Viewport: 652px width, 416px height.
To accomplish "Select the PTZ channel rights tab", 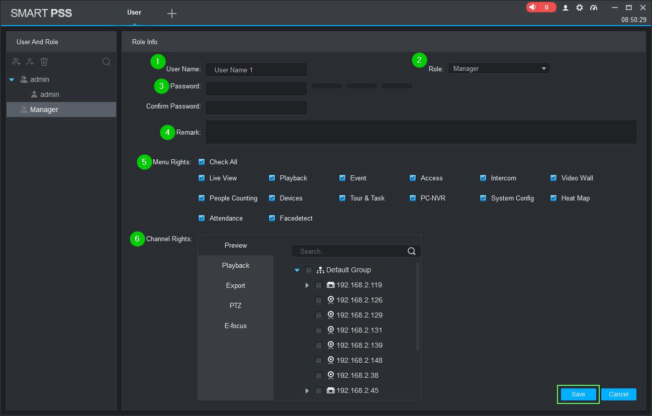I will tap(236, 305).
